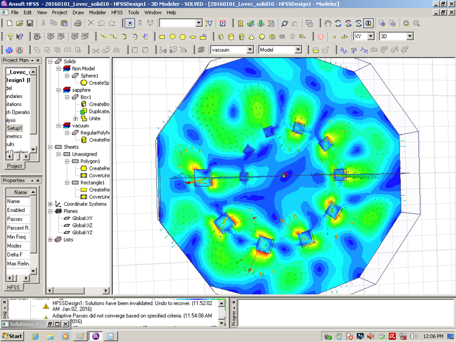Image resolution: width=456 pixels, height=342 pixels.
Task: Select Global:XY plane in tree
Action: (82, 218)
